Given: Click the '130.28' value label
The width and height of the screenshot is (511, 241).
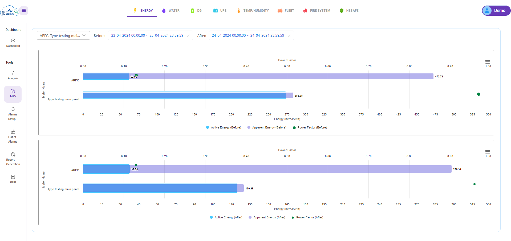Looking at the screenshot, I should (249, 188).
